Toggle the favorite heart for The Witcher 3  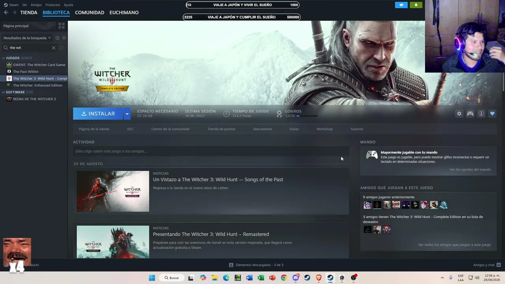[492, 114]
